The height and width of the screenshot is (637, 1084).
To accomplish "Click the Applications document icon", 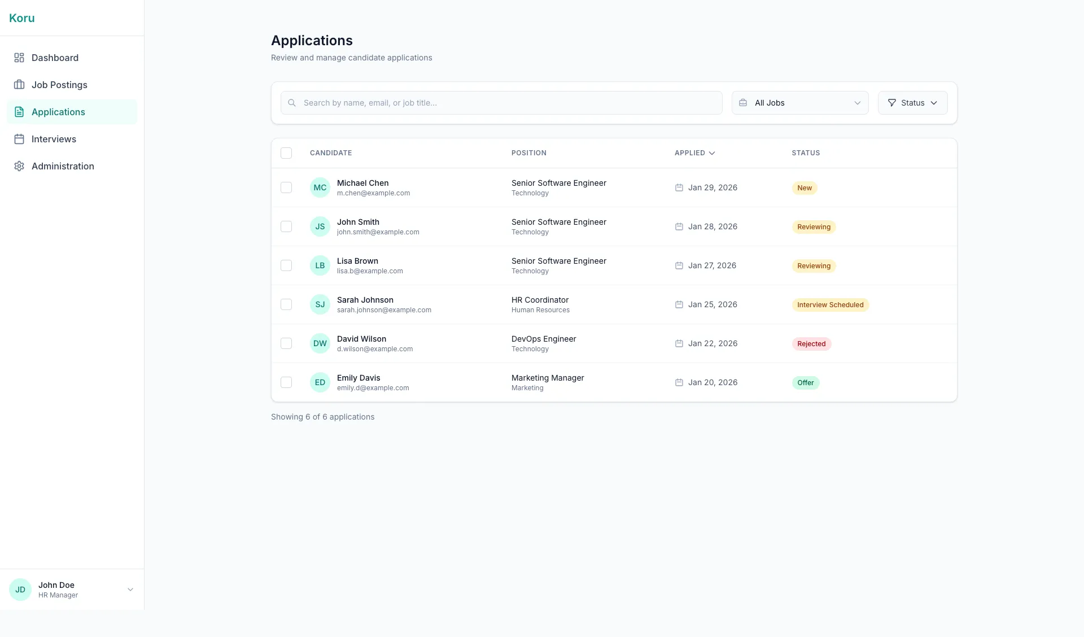I will pos(19,112).
